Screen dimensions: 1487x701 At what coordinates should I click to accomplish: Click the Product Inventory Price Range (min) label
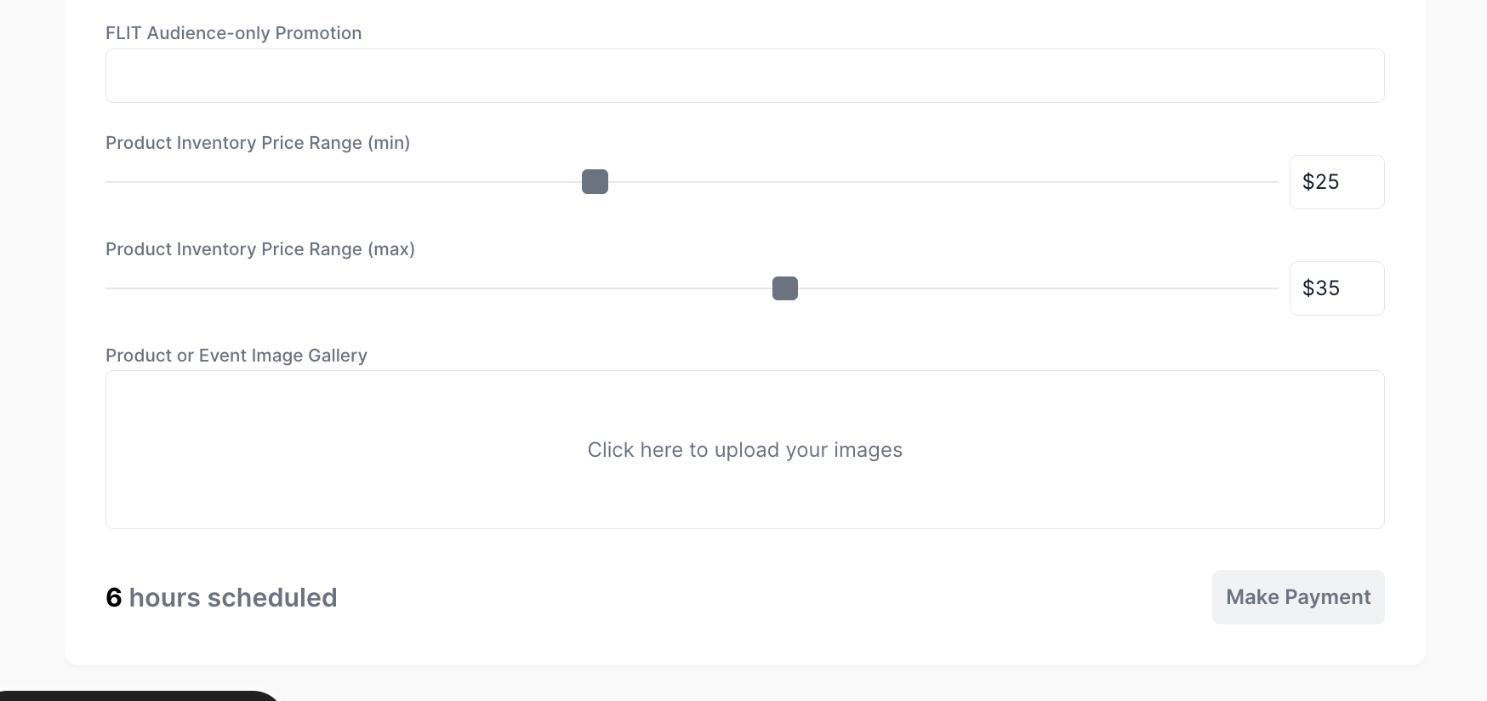258,143
